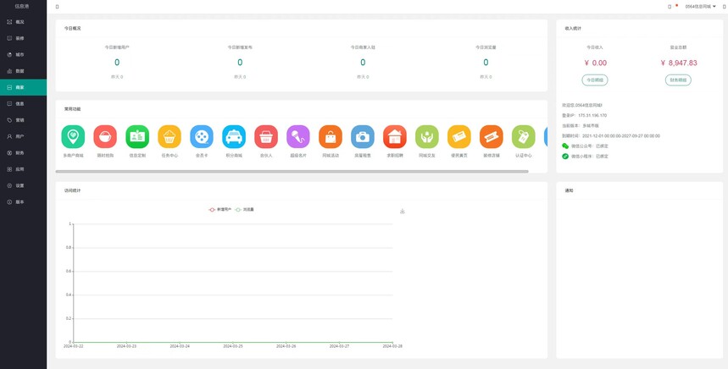This screenshot has height=369, width=728.
Task: Toggle the 浏览量 chart legend series
Action: [x=245, y=209]
